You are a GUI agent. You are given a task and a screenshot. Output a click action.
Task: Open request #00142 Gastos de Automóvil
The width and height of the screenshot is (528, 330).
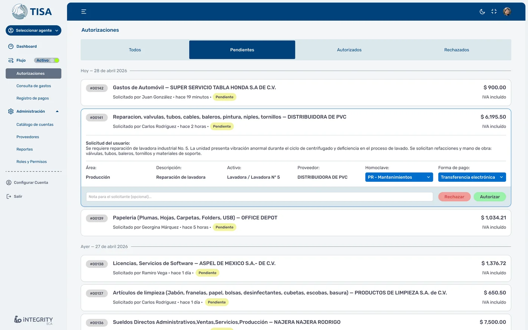point(296,92)
